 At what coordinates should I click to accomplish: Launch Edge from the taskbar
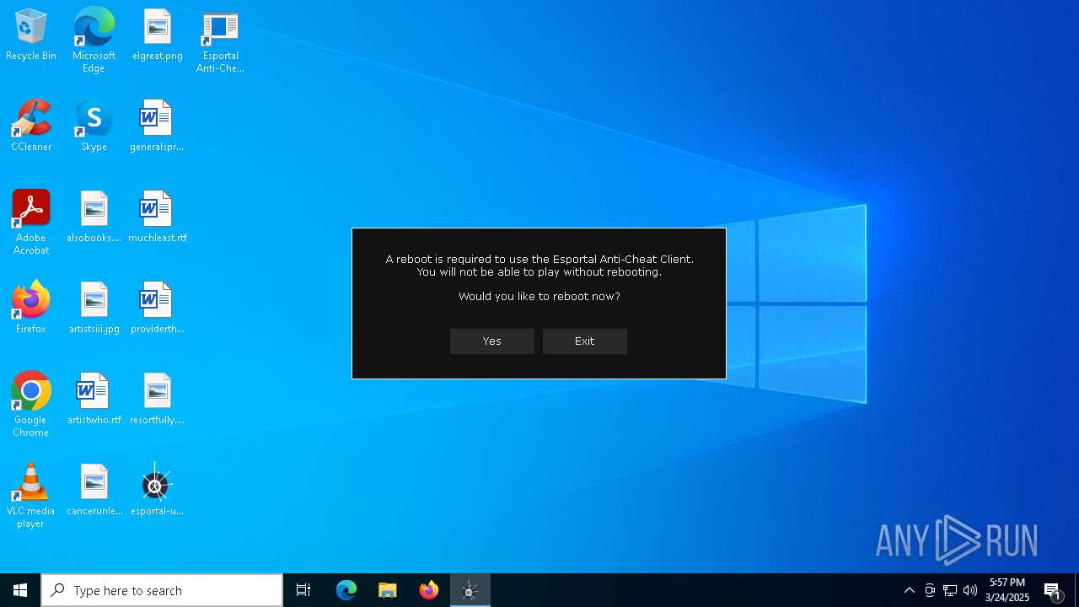(346, 590)
